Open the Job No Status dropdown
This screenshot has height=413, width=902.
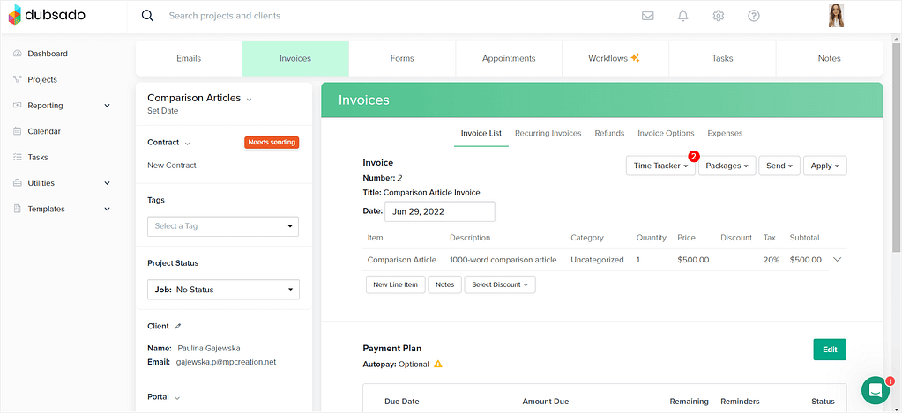tap(223, 290)
